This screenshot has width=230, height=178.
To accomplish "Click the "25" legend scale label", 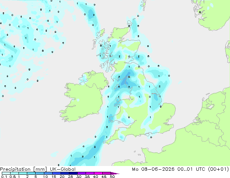I will click(70, 177).
